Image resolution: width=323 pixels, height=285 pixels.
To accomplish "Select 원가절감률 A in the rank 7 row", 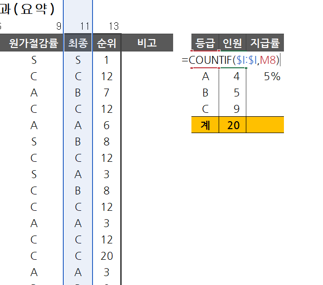I will pos(34,93).
